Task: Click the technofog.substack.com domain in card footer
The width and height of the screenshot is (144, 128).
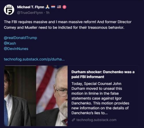Action: point(96,120)
